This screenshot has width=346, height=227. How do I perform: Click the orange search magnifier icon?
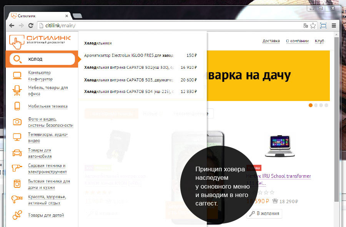coord(17,59)
